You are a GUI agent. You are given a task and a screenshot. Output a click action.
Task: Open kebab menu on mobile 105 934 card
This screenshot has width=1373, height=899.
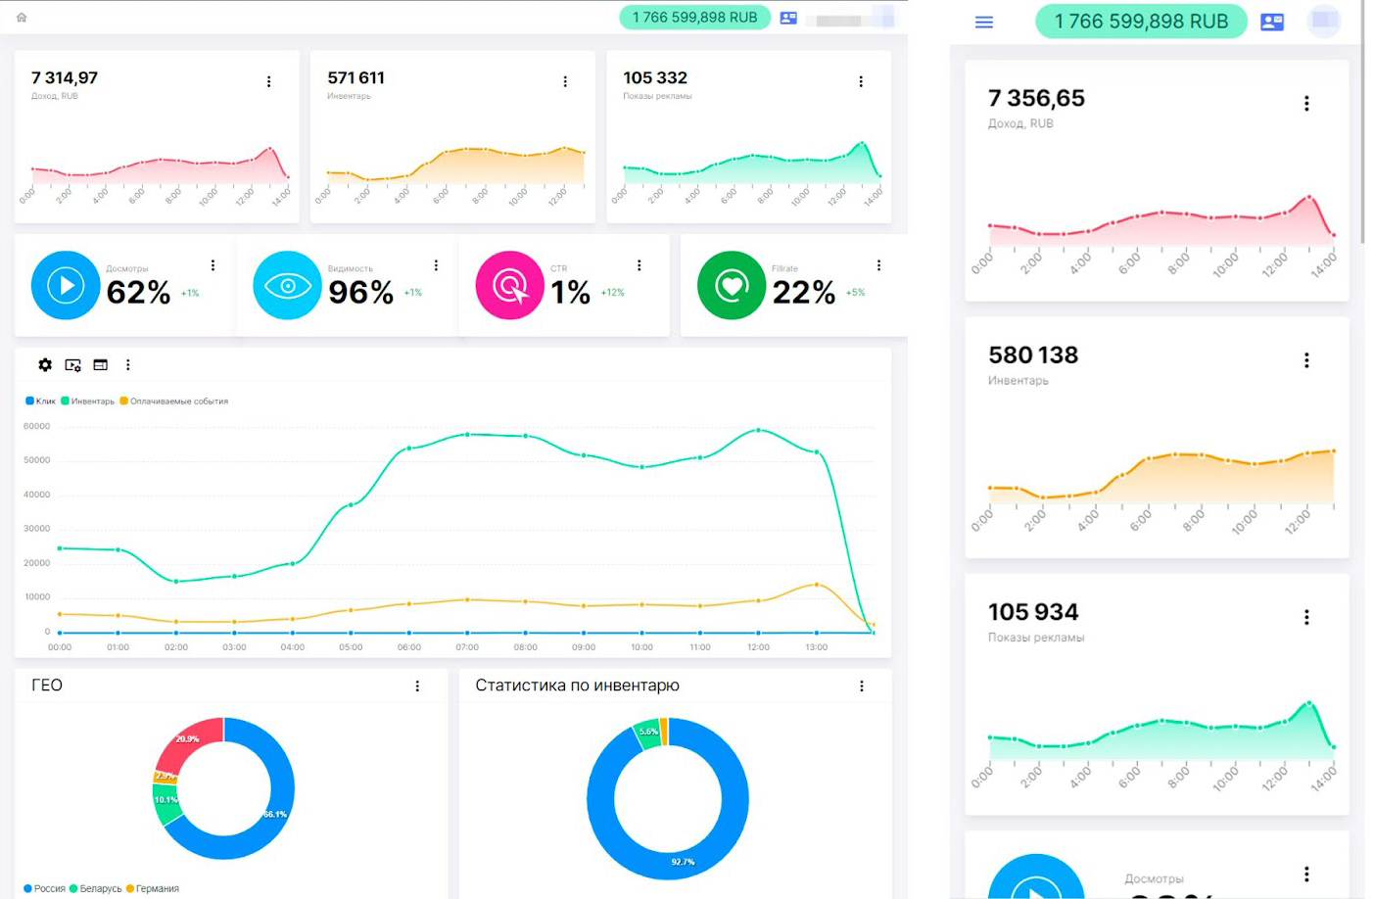click(1306, 617)
